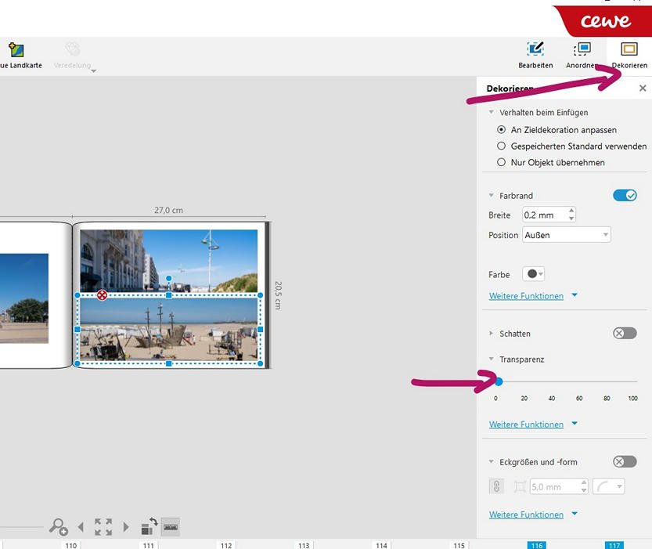Open the Position dropdown showing Außen

(x=566, y=235)
